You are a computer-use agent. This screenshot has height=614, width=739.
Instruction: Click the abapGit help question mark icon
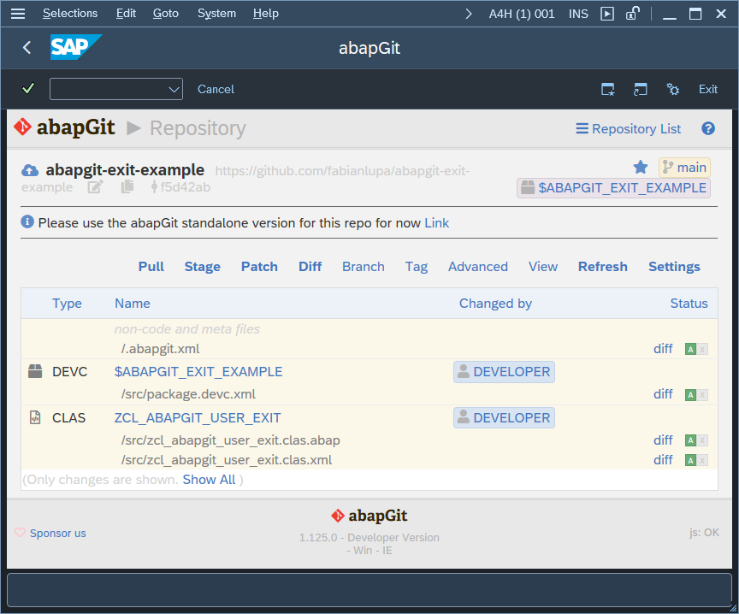point(708,128)
